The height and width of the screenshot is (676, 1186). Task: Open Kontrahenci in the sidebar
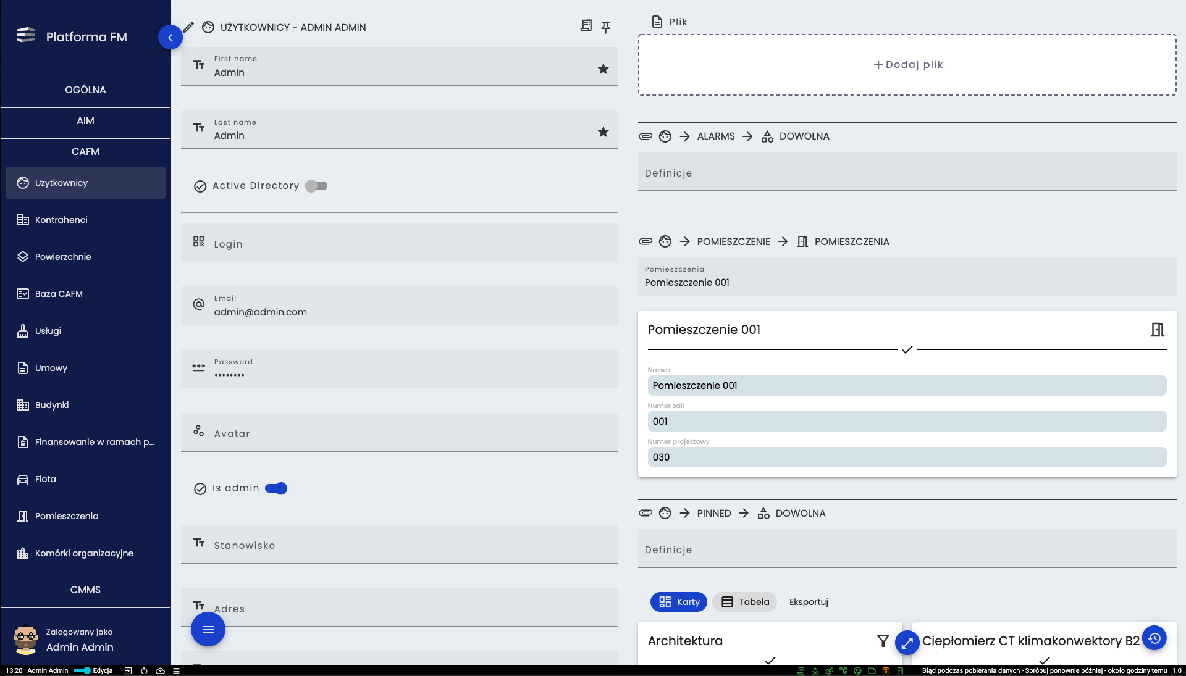point(85,220)
